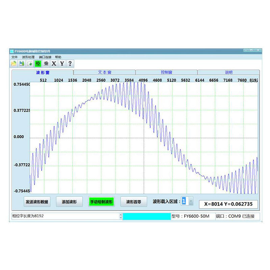The image size is (270, 270).
Task: Switch to the 控制窗 tab
Action: coord(166,72)
